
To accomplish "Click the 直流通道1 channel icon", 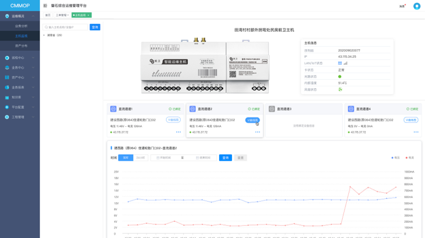I will point(114,109).
